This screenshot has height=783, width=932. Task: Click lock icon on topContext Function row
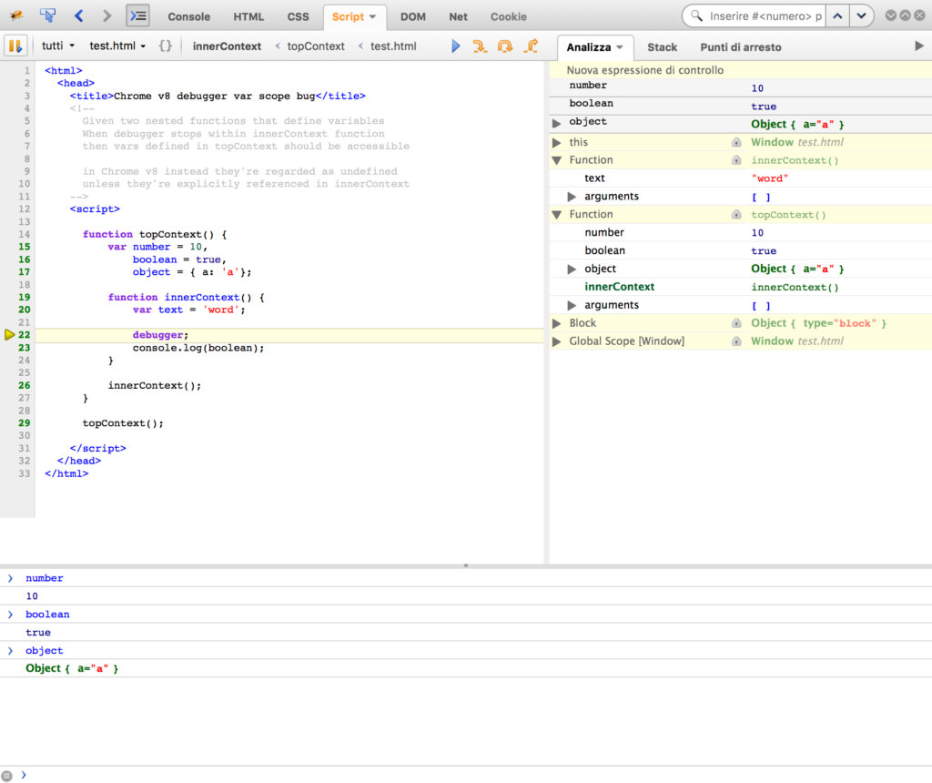[736, 214]
